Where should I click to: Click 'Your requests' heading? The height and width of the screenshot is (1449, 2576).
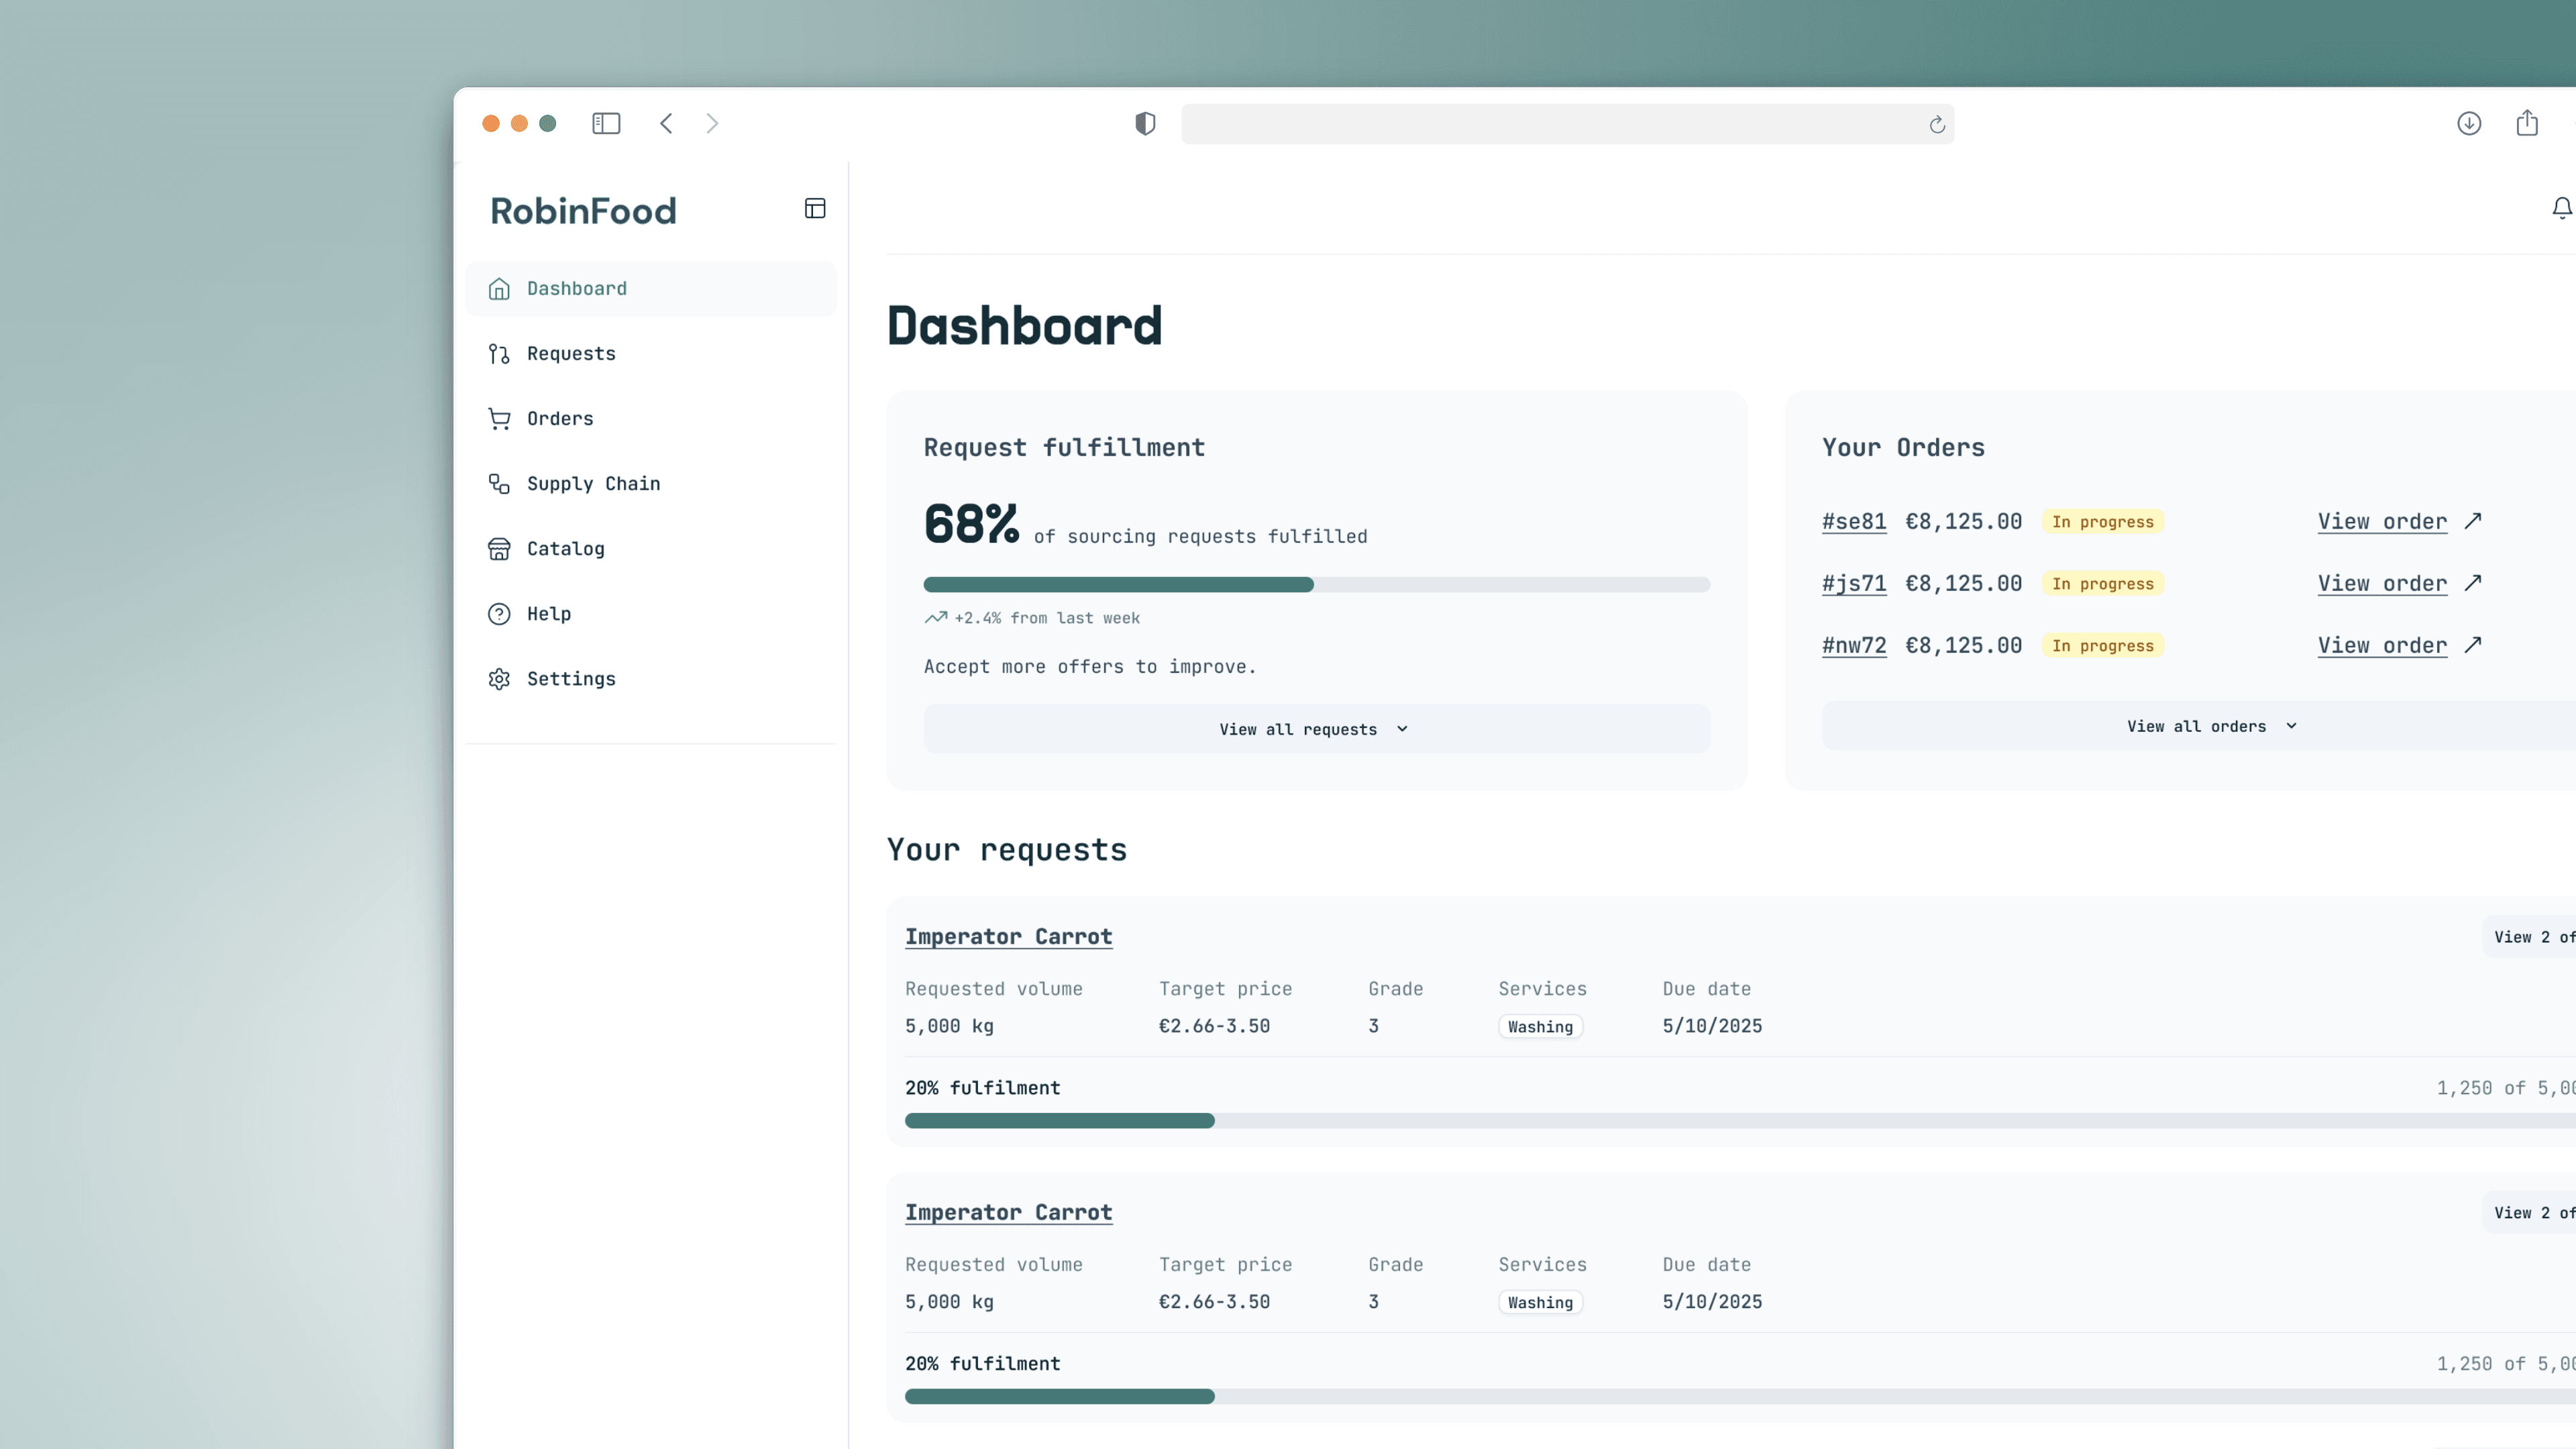coord(1007,850)
